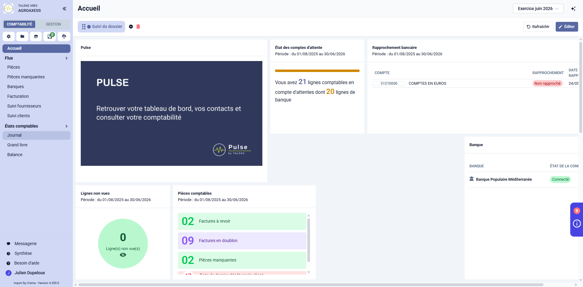583x287 pixels.
Task: Click the storefront icon in sidebar toolbar
Action: point(36,36)
